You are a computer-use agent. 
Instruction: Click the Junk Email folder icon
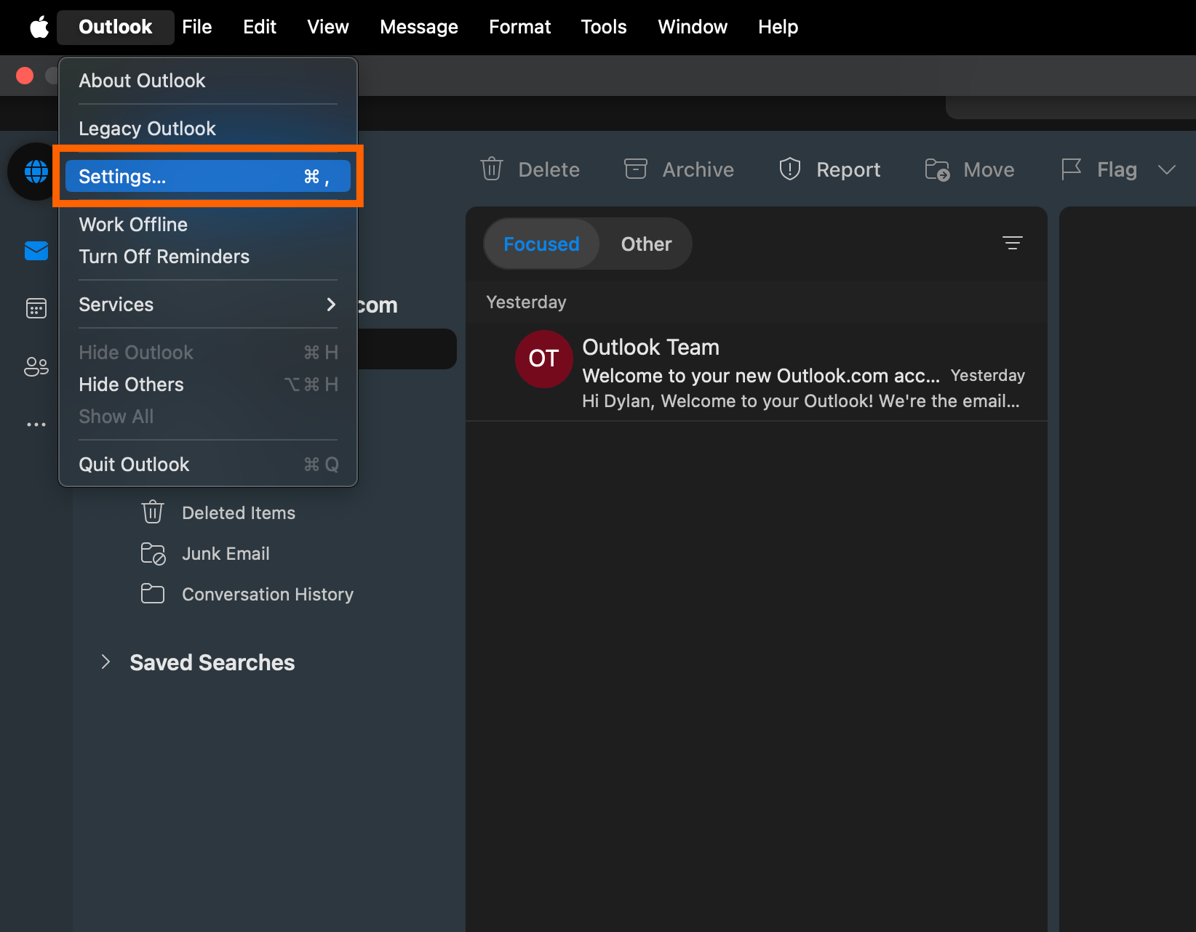153,553
